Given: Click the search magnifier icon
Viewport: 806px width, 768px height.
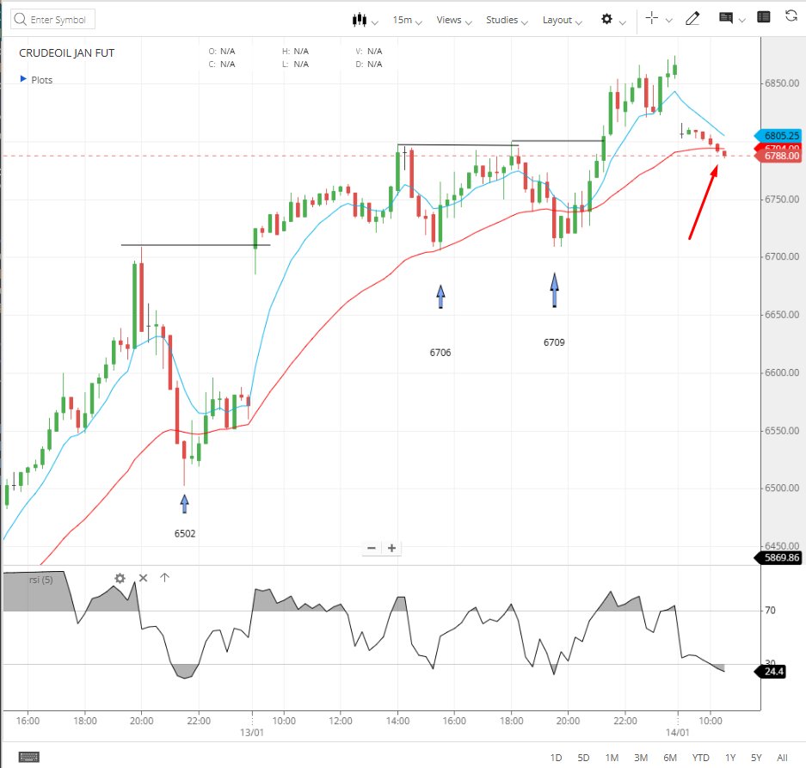Looking at the screenshot, I should 20,20.
